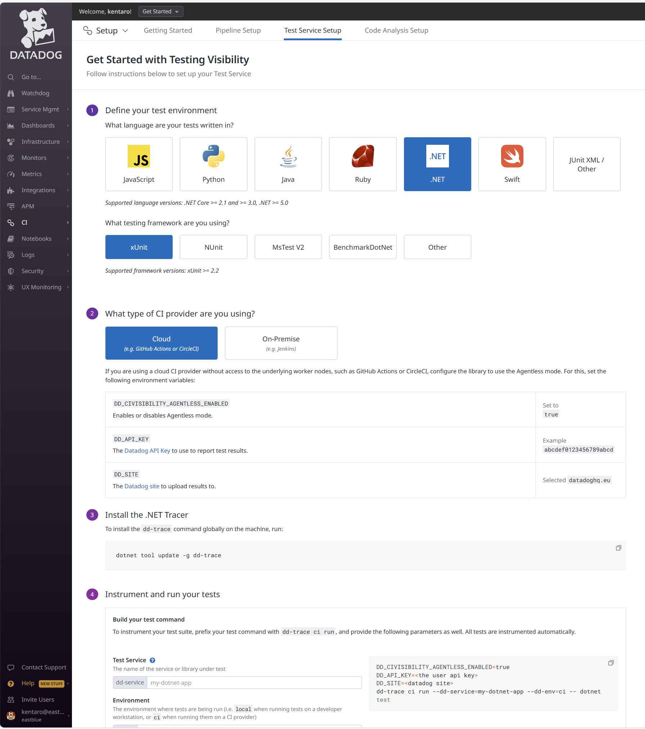Expand the Infrastructure submenu arrow
The height and width of the screenshot is (729, 645).
[68, 142]
